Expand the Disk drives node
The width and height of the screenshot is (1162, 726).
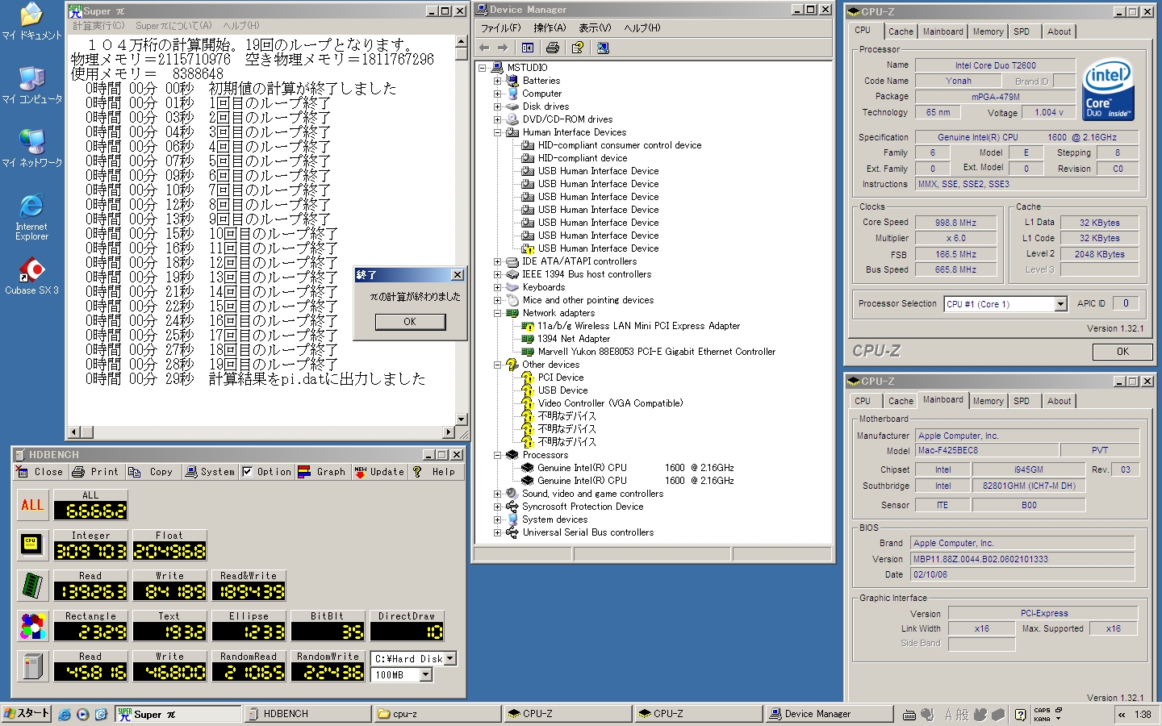[x=498, y=106]
